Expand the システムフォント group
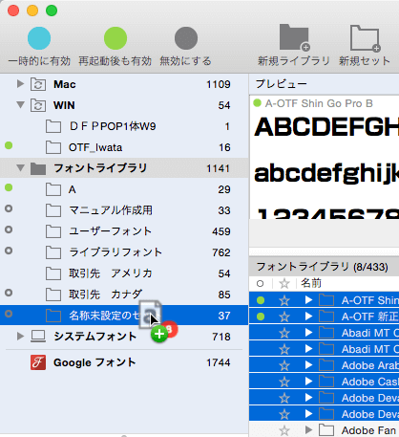Image resolution: width=399 pixels, height=437 pixels. [20, 336]
